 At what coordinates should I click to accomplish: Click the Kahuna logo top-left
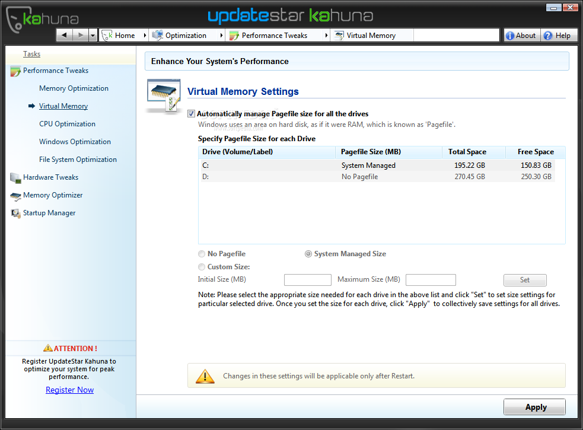pyautogui.click(x=42, y=18)
